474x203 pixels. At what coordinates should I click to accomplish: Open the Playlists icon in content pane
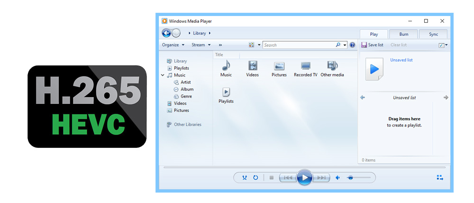[x=226, y=92]
